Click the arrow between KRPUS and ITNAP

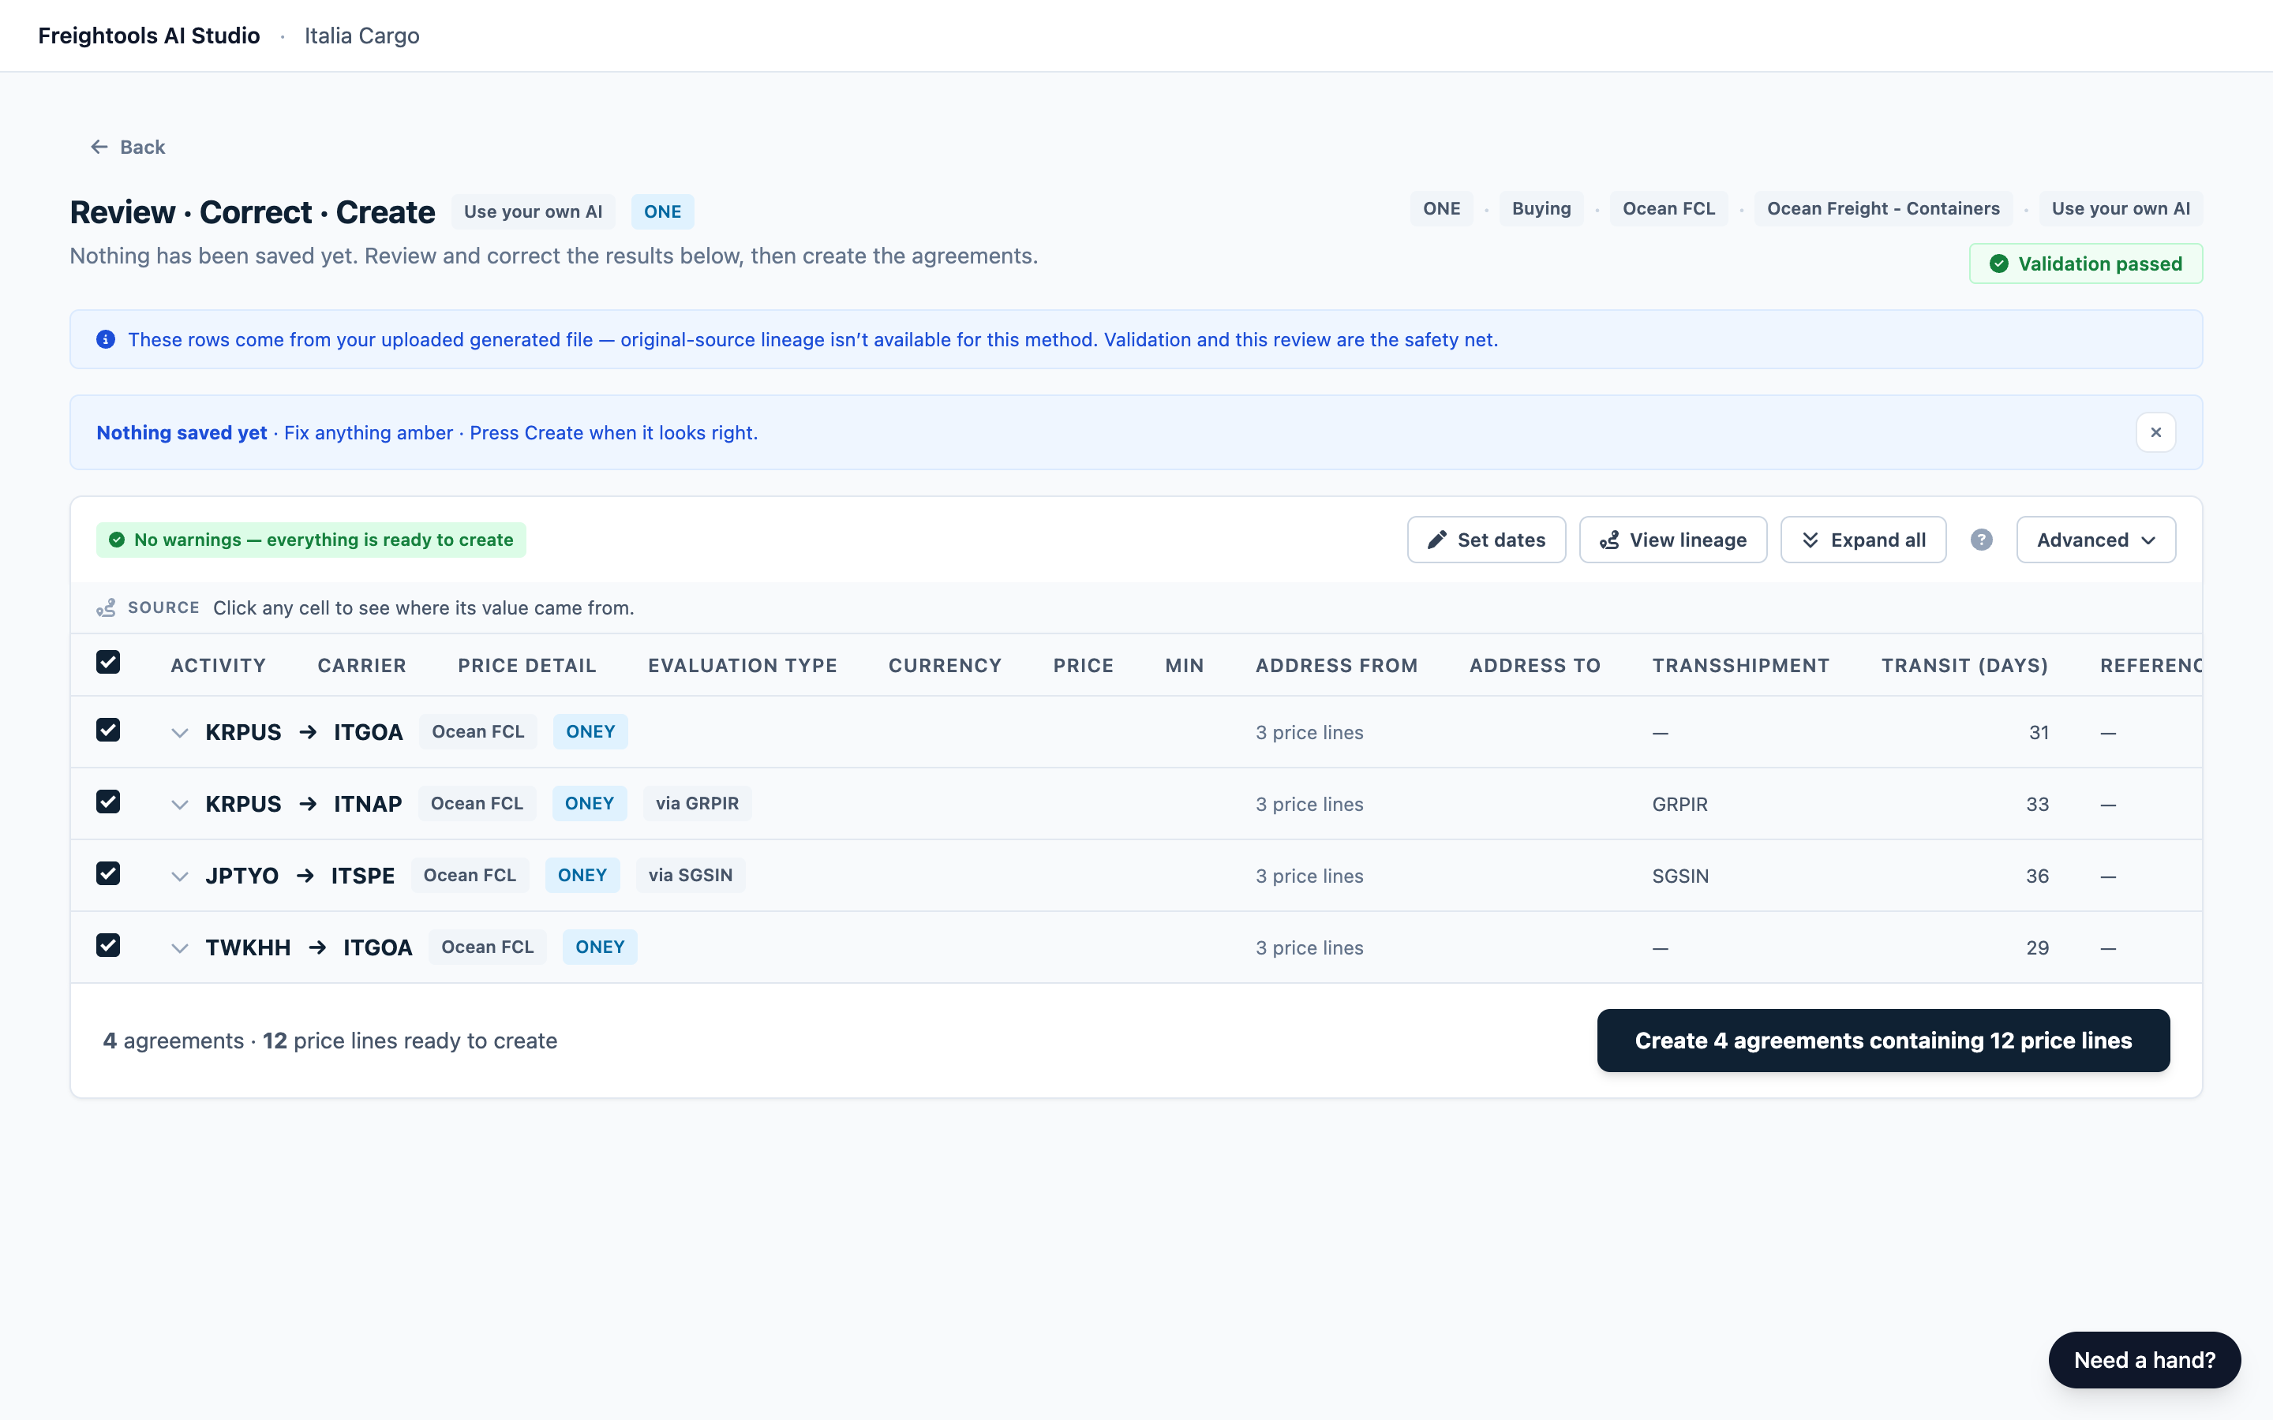pyautogui.click(x=307, y=804)
